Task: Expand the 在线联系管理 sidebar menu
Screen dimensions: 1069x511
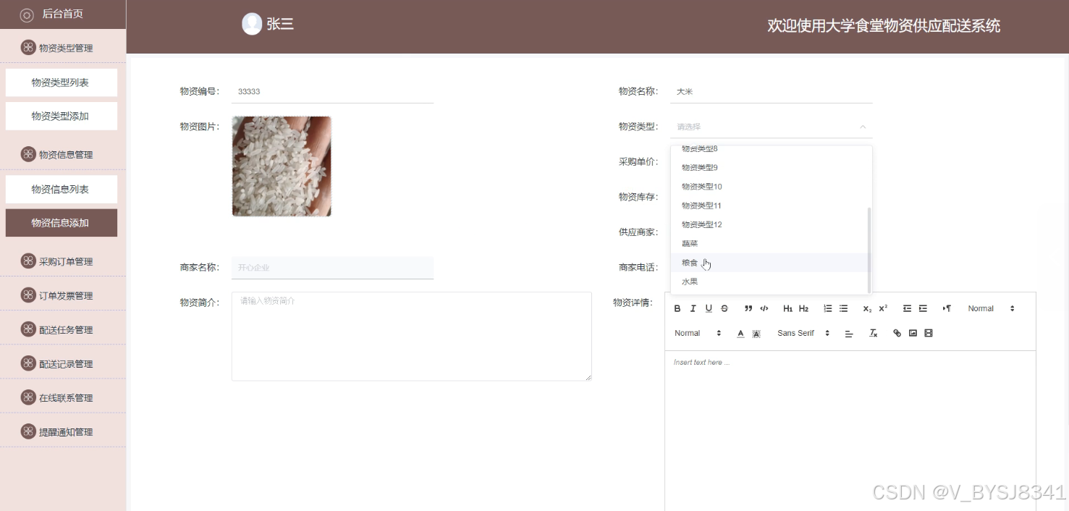Action: tap(63, 397)
